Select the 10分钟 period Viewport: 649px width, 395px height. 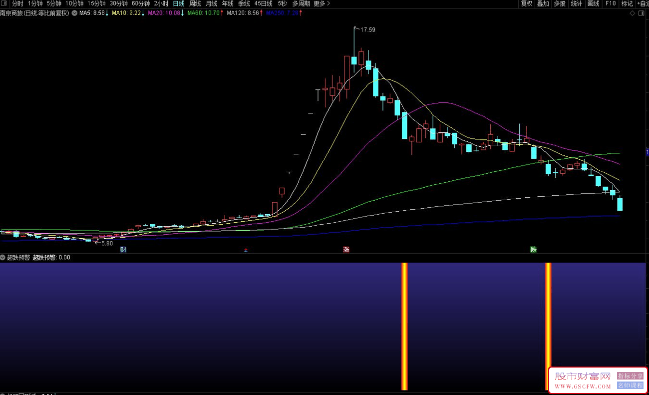(x=74, y=3)
